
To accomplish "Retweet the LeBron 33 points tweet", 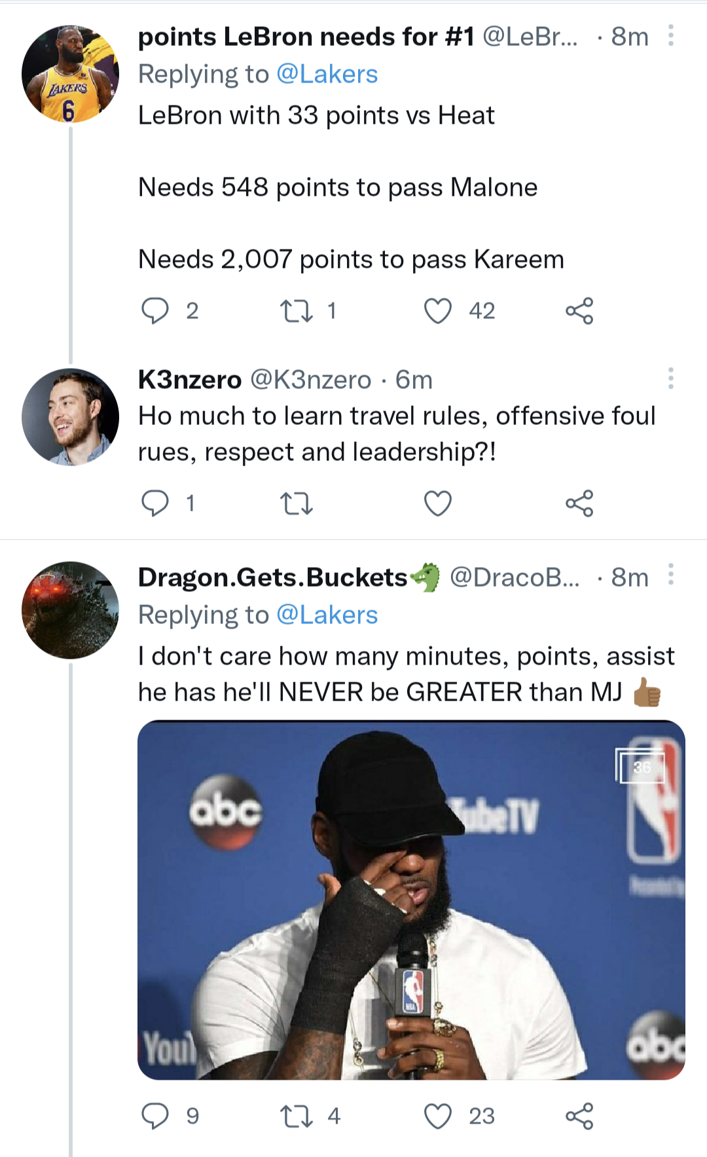I will click(x=296, y=310).
